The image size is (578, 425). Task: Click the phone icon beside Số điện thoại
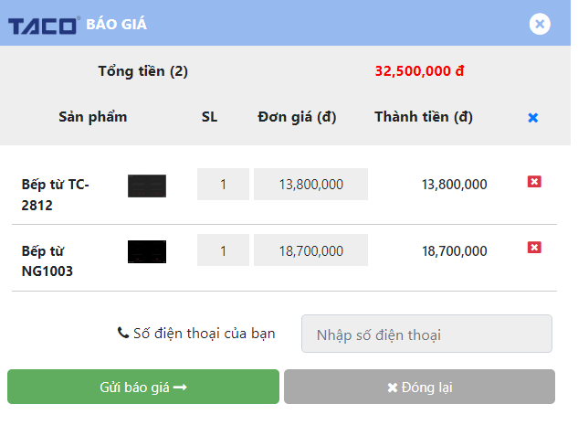[122, 333]
